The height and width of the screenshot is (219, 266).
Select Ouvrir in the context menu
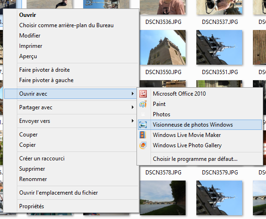tap(71, 15)
